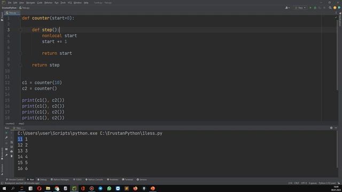
Task: Click the yellow IDE updates icon
Action: (335, 7)
